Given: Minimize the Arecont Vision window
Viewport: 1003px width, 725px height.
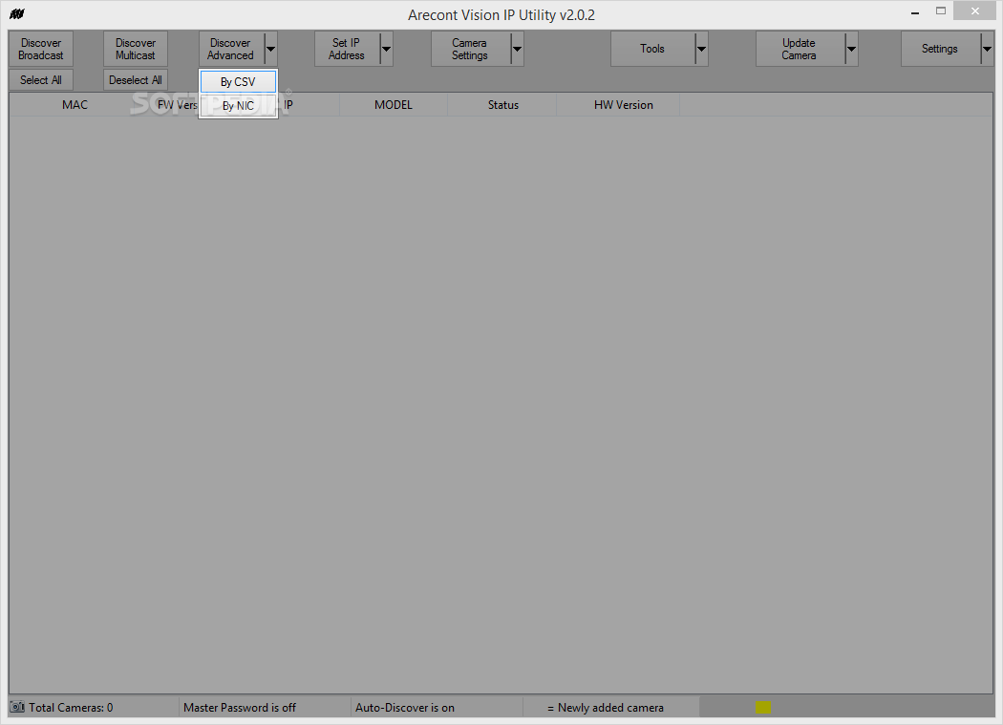Looking at the screenshot, I should (915, 11).
